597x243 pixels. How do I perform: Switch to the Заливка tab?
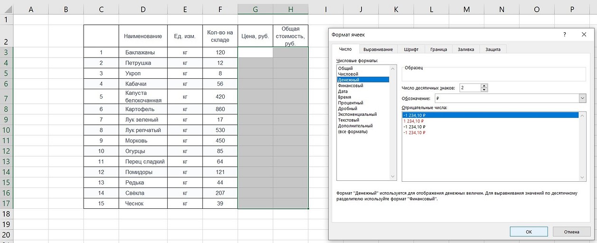466,49
